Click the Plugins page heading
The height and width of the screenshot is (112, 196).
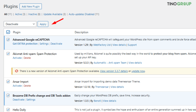tap(11, 6)
